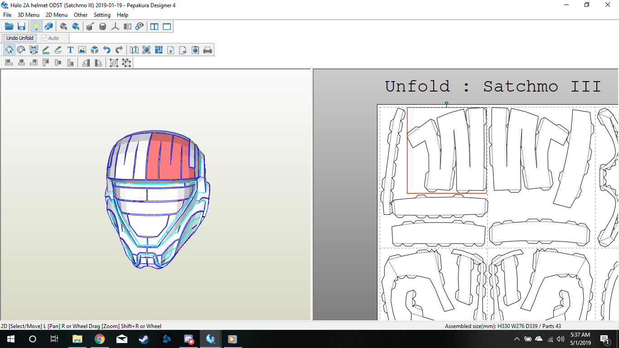Pick the Edit Flaps pencil tool
Screen dimensions: 619x348
pos(46,50)
